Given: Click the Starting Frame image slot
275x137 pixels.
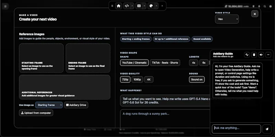Looking at the screenshot, I should pos(41,58).
